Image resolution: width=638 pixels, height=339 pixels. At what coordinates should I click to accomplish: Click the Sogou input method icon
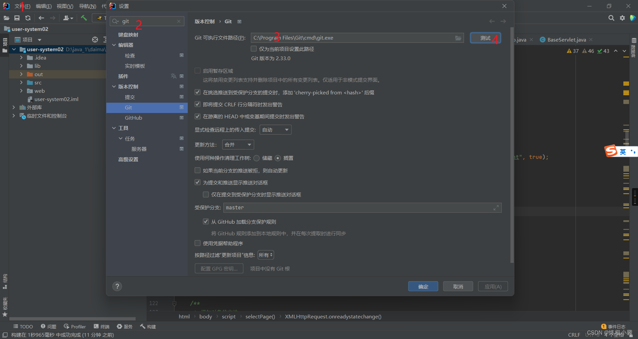611,151
